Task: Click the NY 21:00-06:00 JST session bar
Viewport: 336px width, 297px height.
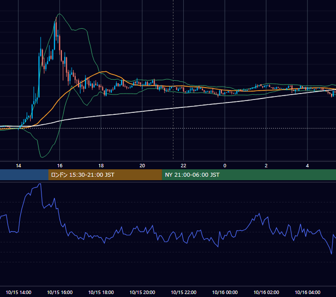Action: coord(249,175)
